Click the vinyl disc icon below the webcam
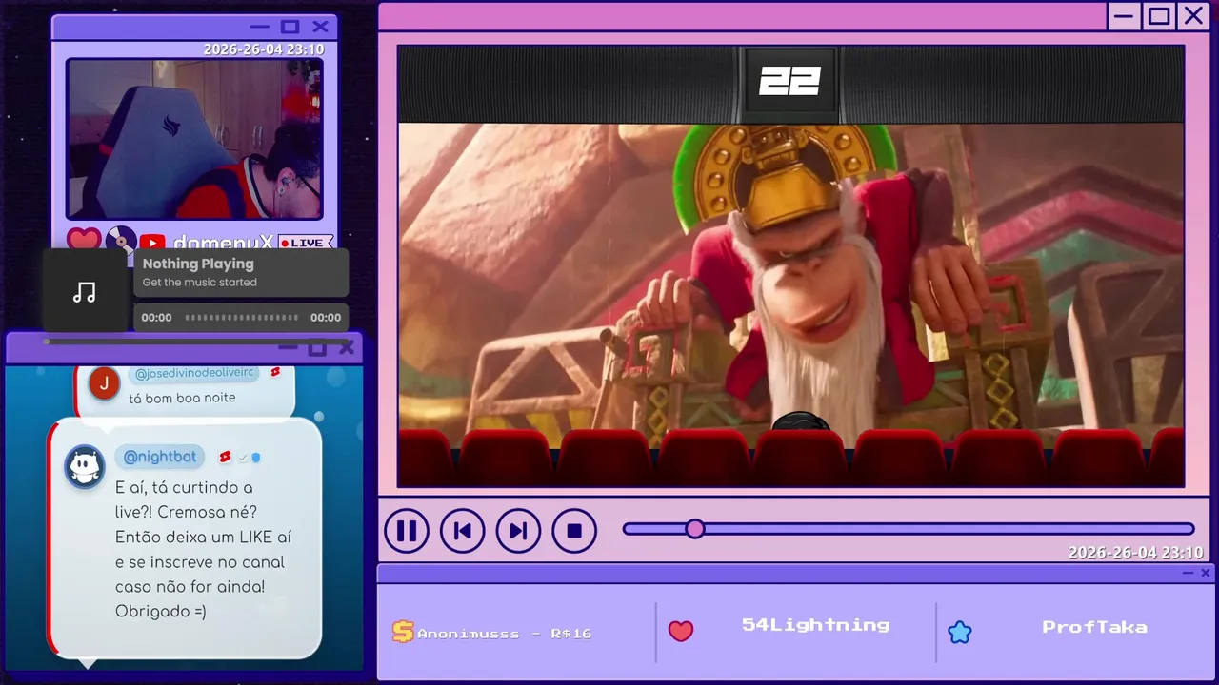1219x685 pixels. 121,242
